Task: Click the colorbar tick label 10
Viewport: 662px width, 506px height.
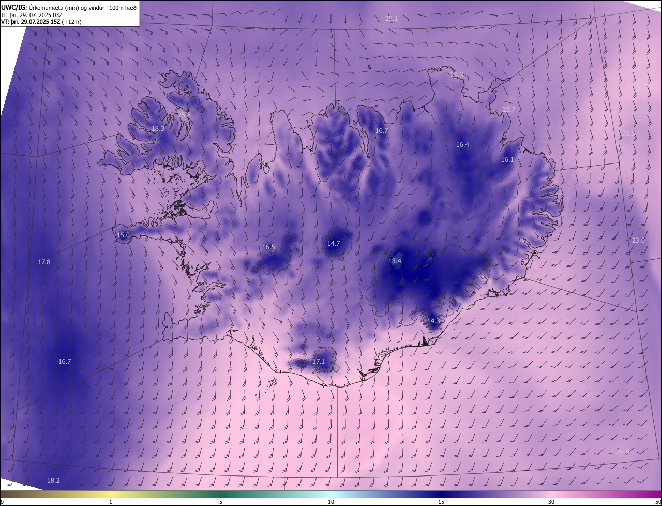Action: point(331,502)
